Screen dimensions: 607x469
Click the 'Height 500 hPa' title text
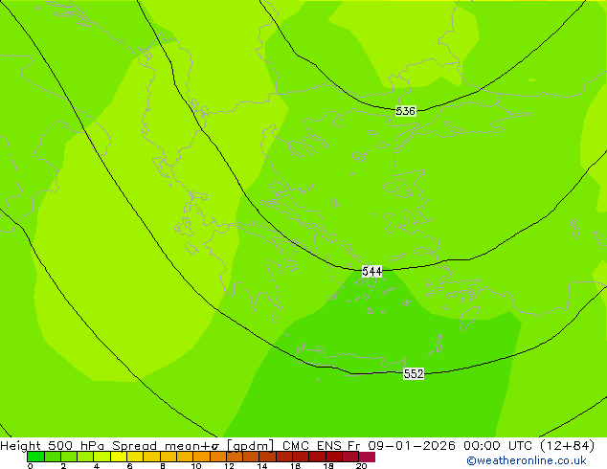click(54, 445)
